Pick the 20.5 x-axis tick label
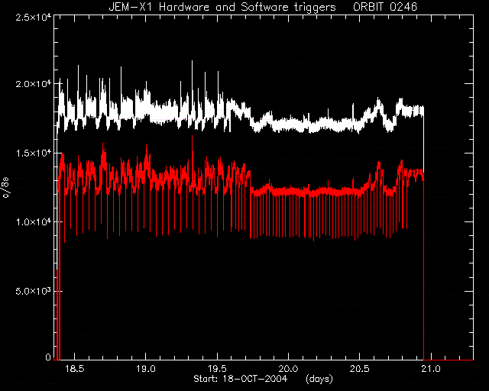Screen dimensions: 489x391 point(359,369)
